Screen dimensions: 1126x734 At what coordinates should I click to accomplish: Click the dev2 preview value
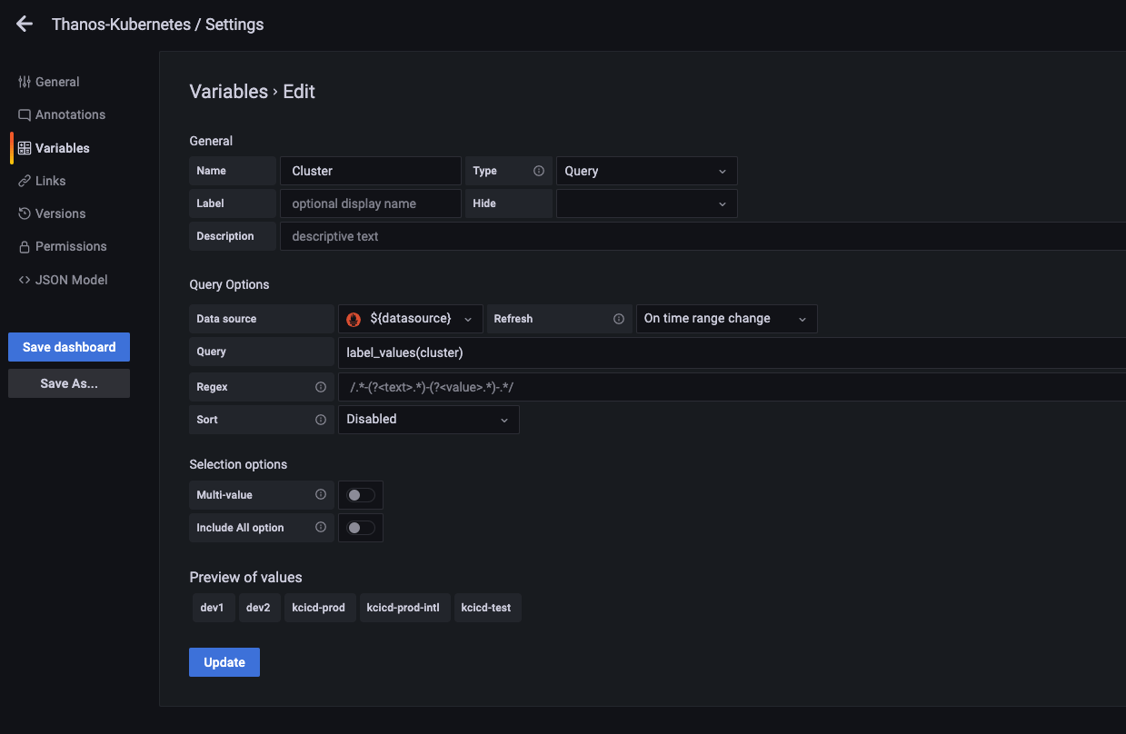pyautogui.click(x=259, y=608)
